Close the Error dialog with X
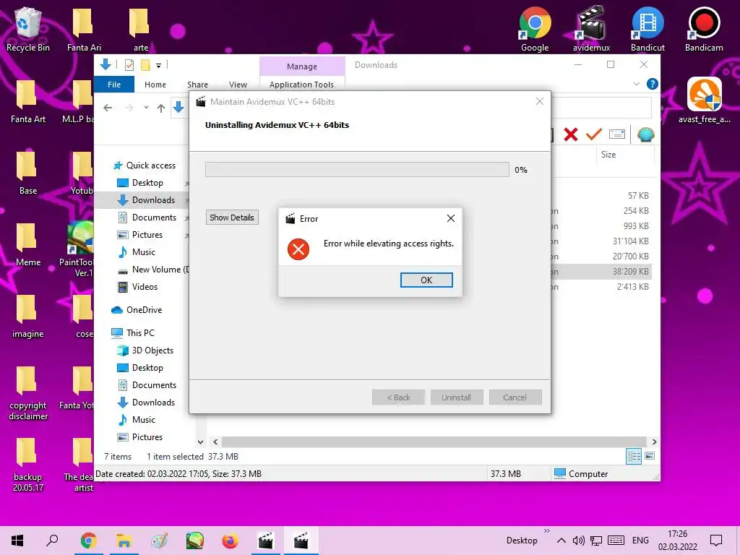 coord(451,218)
